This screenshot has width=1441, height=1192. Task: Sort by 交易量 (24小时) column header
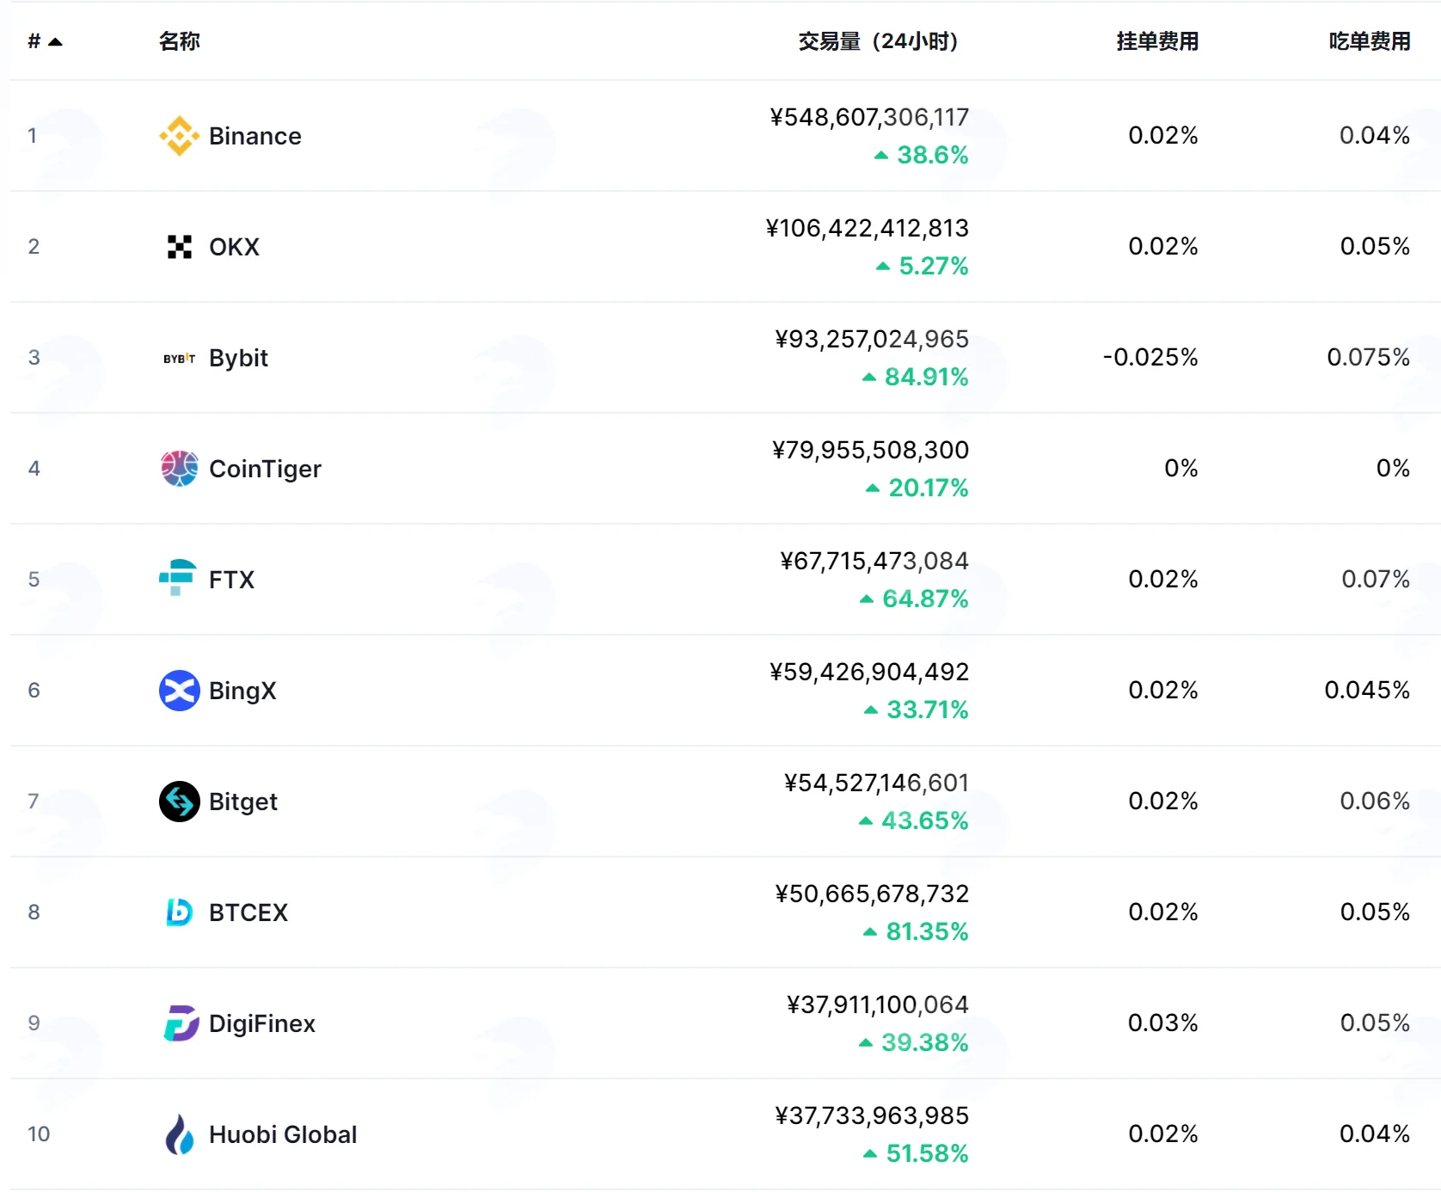[x=878, y=41]
